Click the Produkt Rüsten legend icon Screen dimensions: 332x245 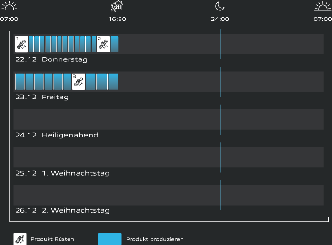point(20,239)
